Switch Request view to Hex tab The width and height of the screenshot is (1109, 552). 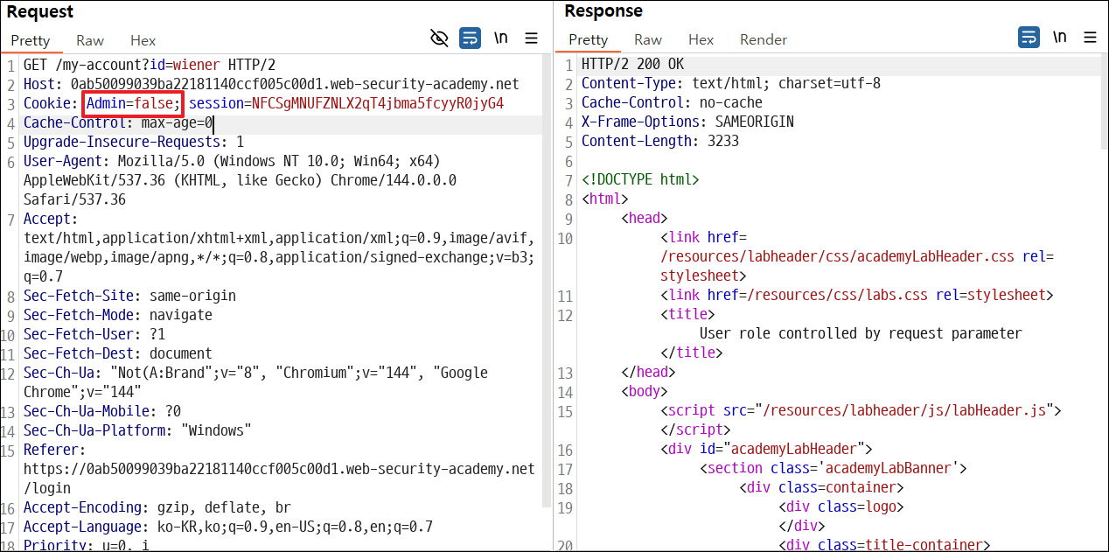click(x=143, y=40)
